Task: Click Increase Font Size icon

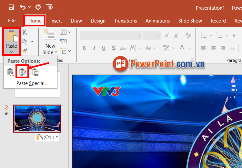Action: tap(167, 36)
